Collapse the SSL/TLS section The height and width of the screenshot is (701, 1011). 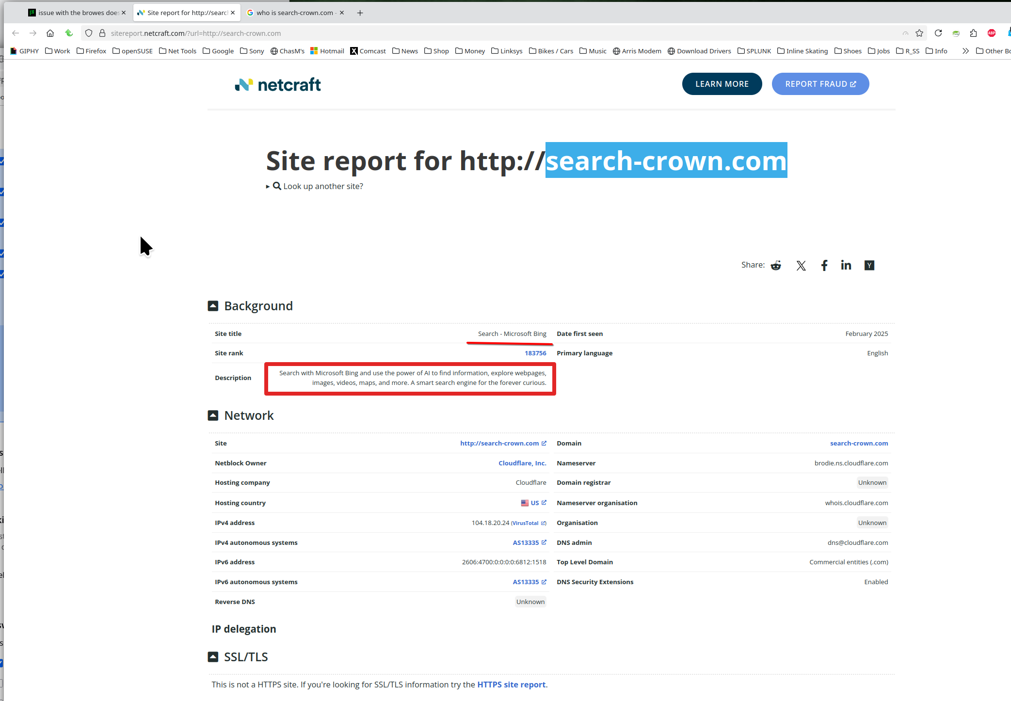(x=213, y=657)
